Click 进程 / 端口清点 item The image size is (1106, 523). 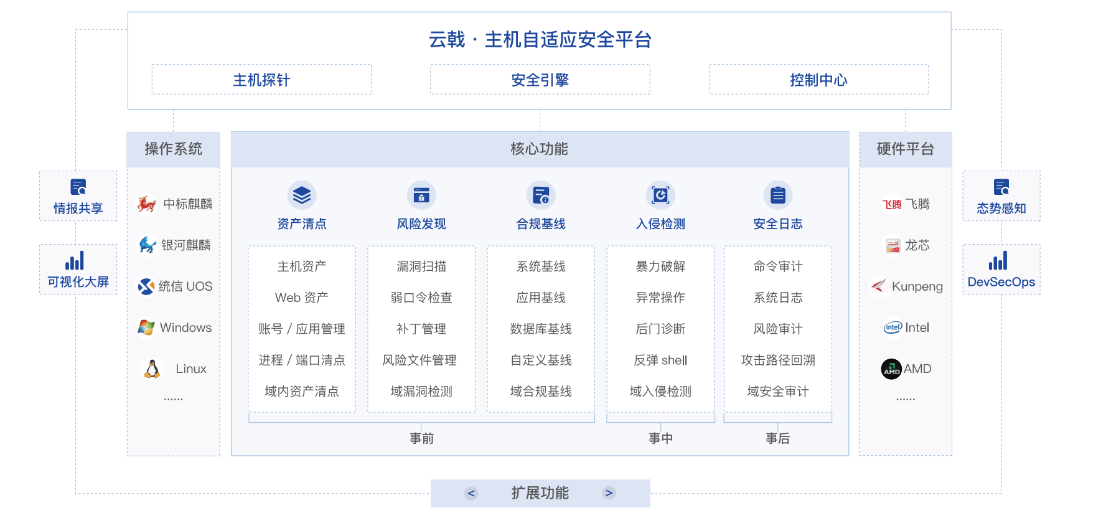(x=302, y=360)
